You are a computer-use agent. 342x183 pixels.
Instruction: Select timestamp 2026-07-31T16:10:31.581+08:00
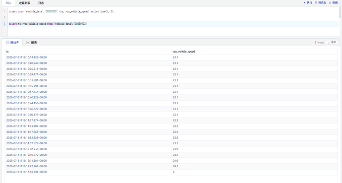coord(26,80)
